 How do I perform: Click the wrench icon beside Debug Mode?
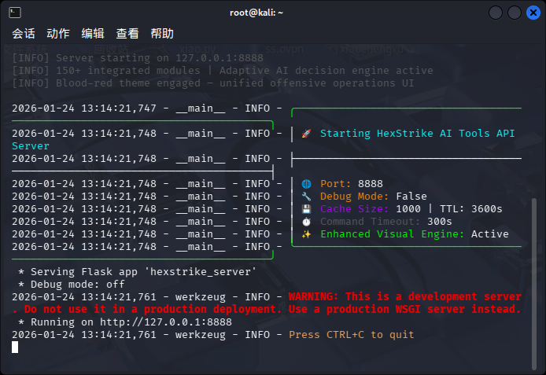point(306,197)
